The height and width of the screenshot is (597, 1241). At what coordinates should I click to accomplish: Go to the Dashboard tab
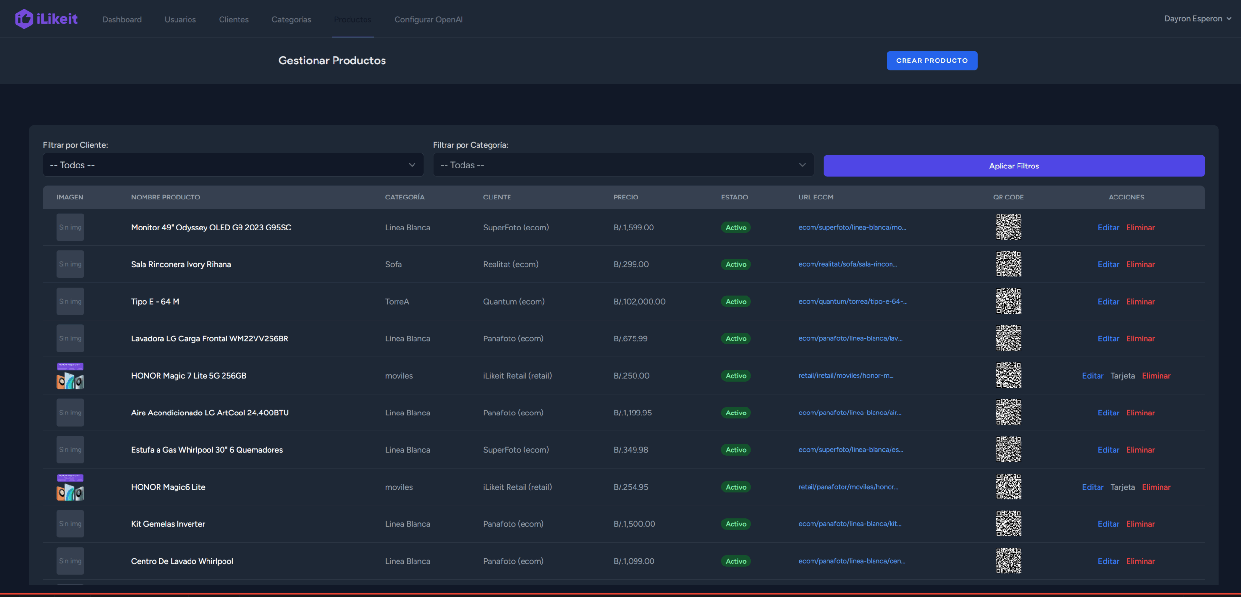click(x=122, y=19)
